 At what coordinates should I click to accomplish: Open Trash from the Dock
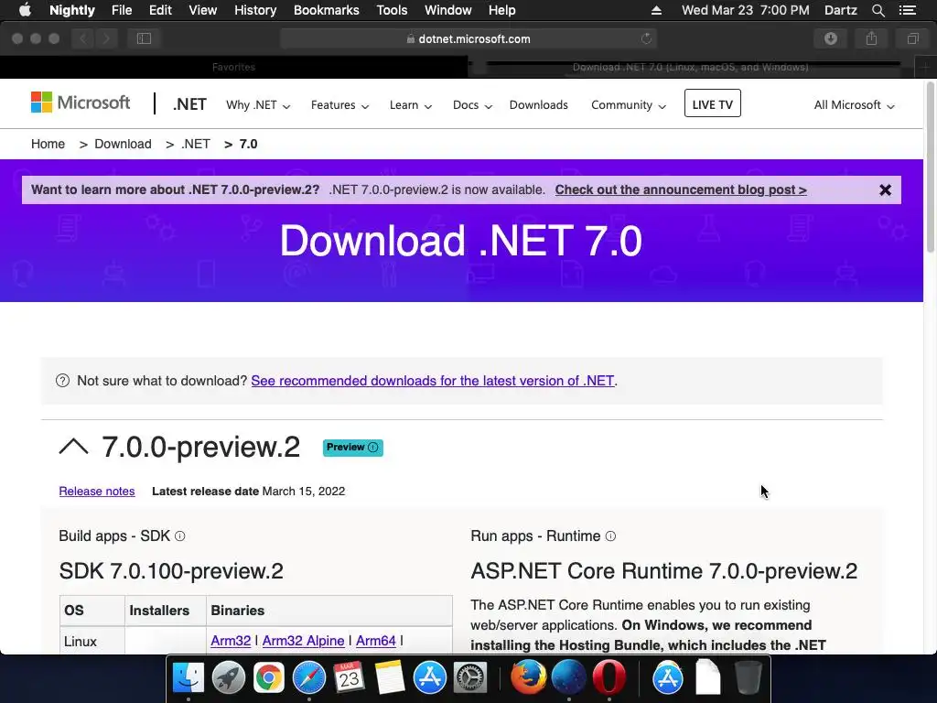coord(748,678)
